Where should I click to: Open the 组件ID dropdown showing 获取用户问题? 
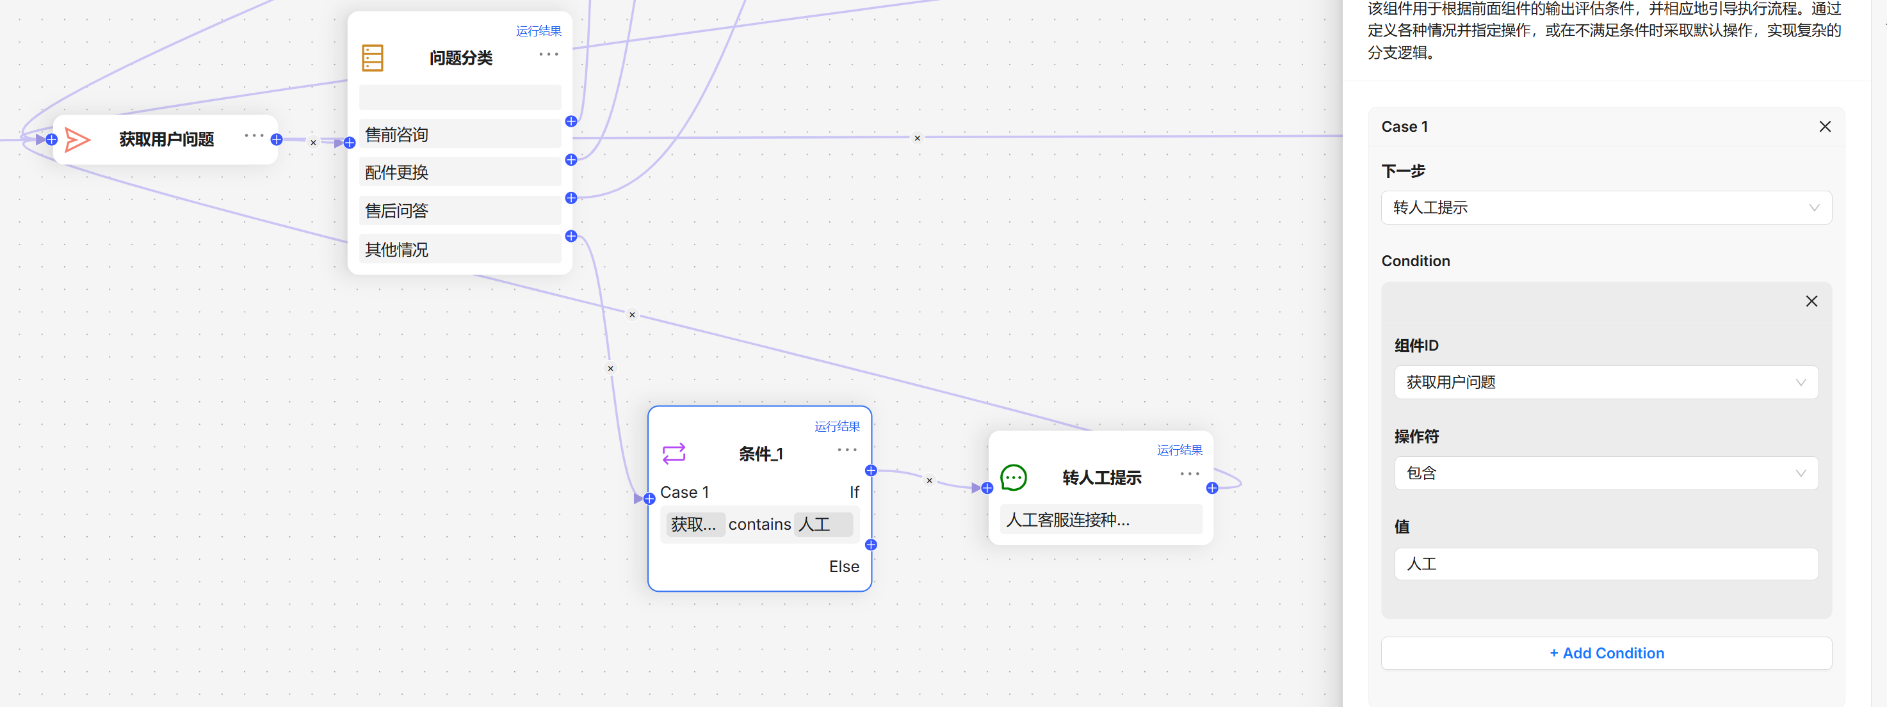(x=1606, y=382)
